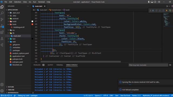Open the Explorer view in activity bar
Screen dimensions: 173x97
point(2,7)
